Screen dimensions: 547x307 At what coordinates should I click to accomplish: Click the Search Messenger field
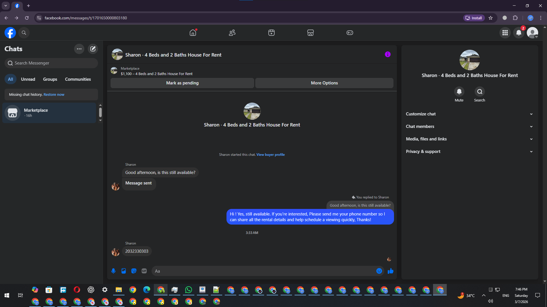pos(51,63)
